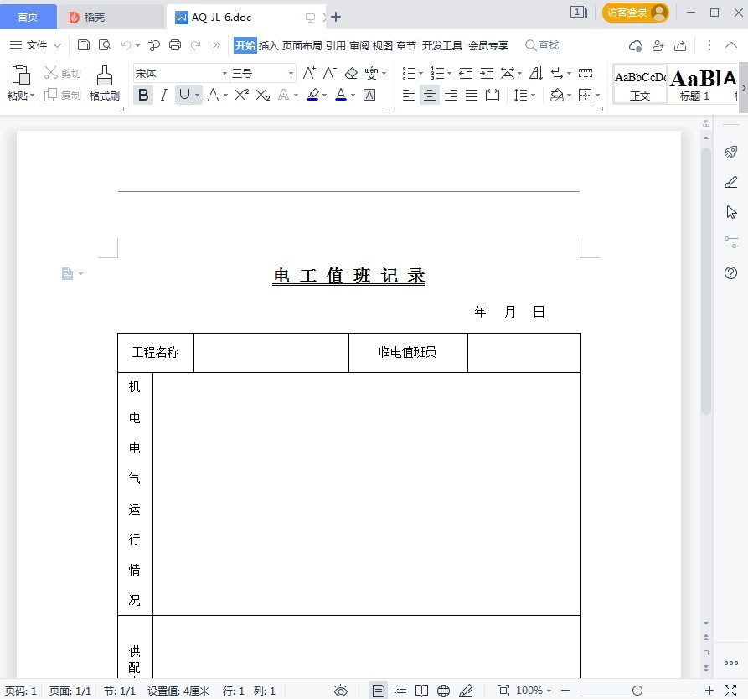Click the 访客登录 login button
The height and width of the screenshot is (699, 748).
point(636,13)
